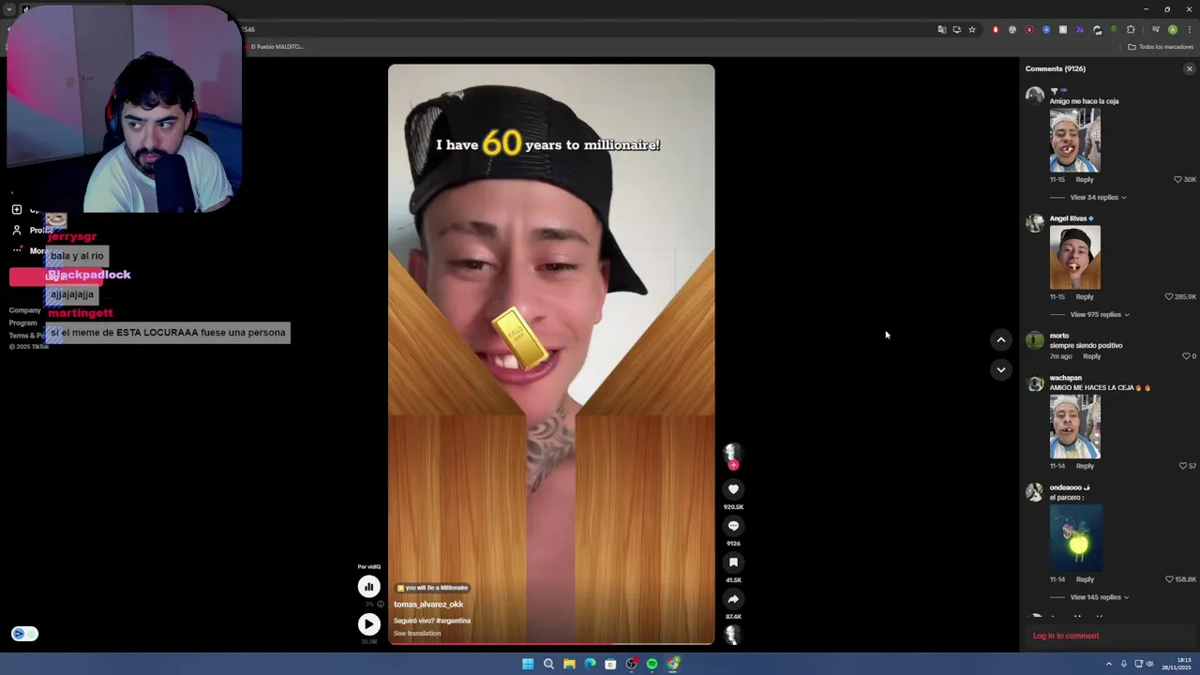Viewport: 1200px width, 675px height.
Task: Open the vidIQ stats bar-chart icon
Action: (368, 586)
